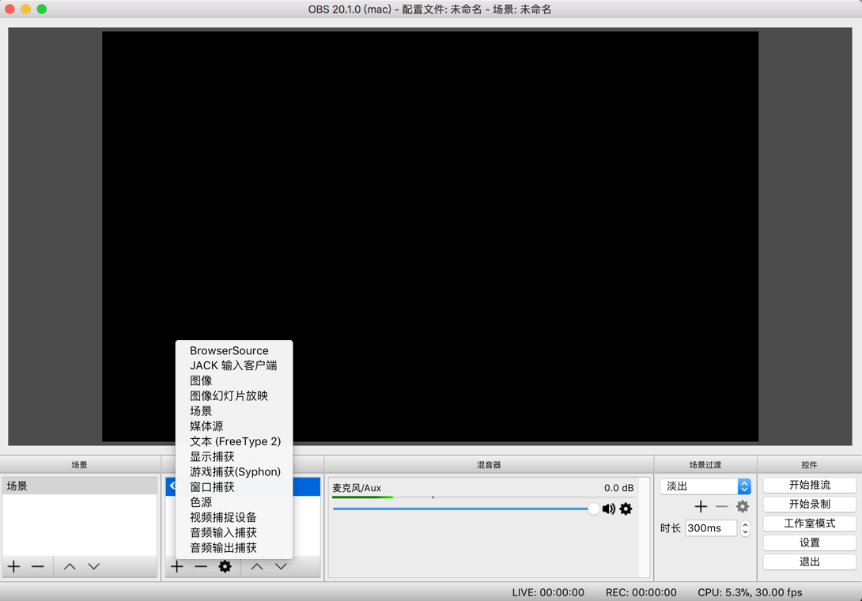Image resolution: width=862 pixels, height=601 pixels.
Task: Click the highlighted source row in sources list
Action: (x=306, y=486)
